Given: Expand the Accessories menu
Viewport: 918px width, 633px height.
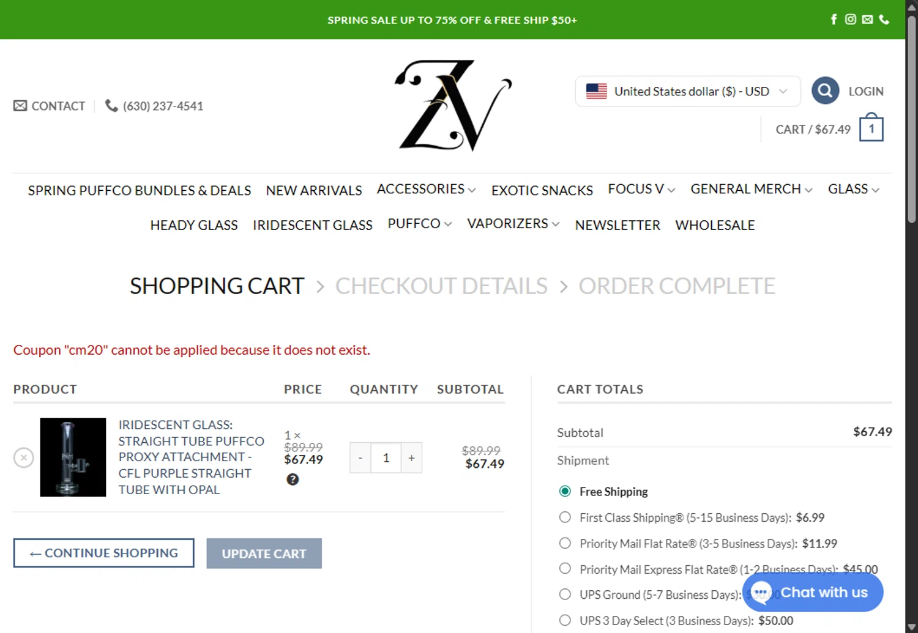Looking at the screenshot, I should [426, 189].
